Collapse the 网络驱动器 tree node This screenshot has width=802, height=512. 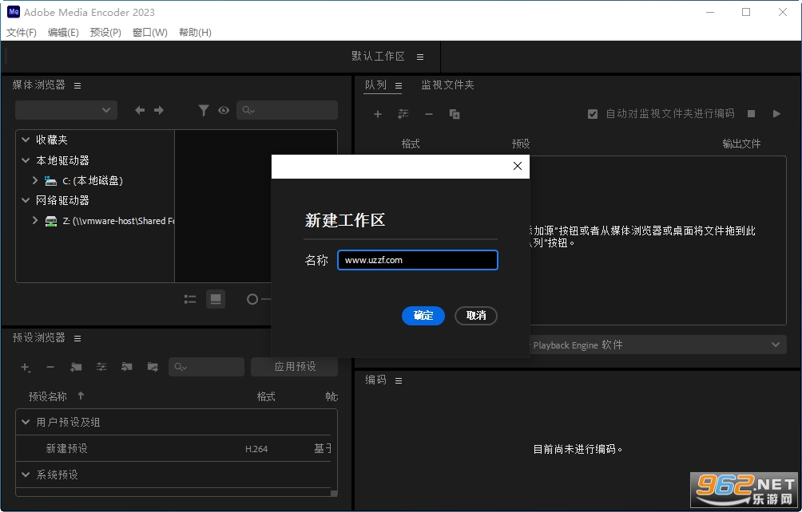click(26, 200)
